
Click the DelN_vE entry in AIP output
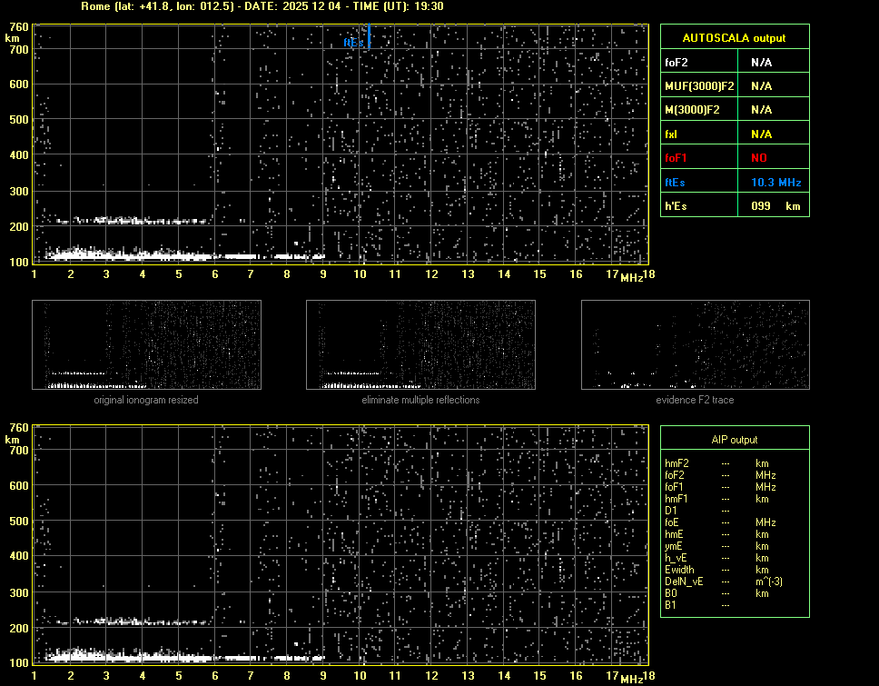point(683,582)
